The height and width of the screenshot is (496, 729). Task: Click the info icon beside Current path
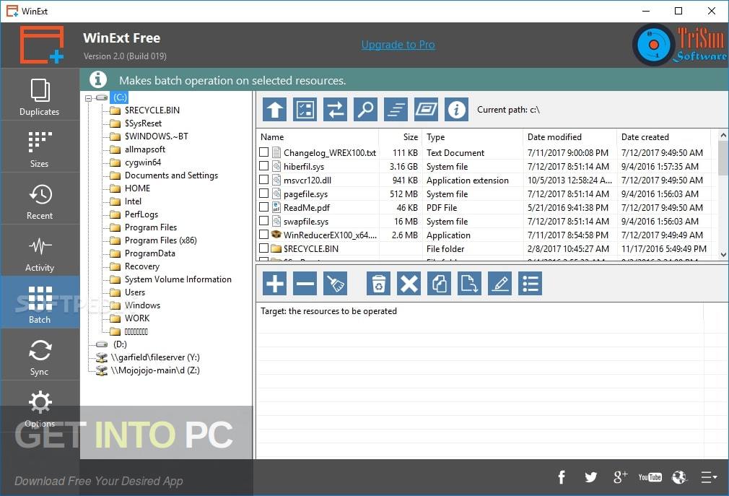[457, 109]
